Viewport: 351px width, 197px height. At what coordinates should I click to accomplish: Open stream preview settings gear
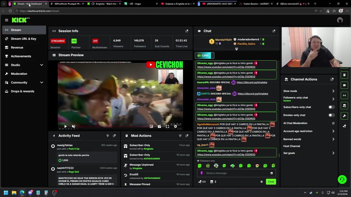pyautogui.click(x=175, y=126)
